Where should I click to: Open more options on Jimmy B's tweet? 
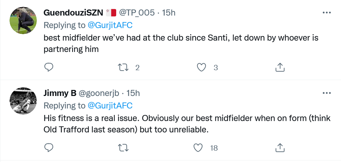326,93
